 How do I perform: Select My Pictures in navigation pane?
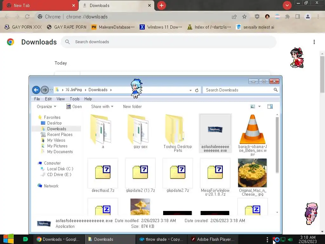coord(57,146)
